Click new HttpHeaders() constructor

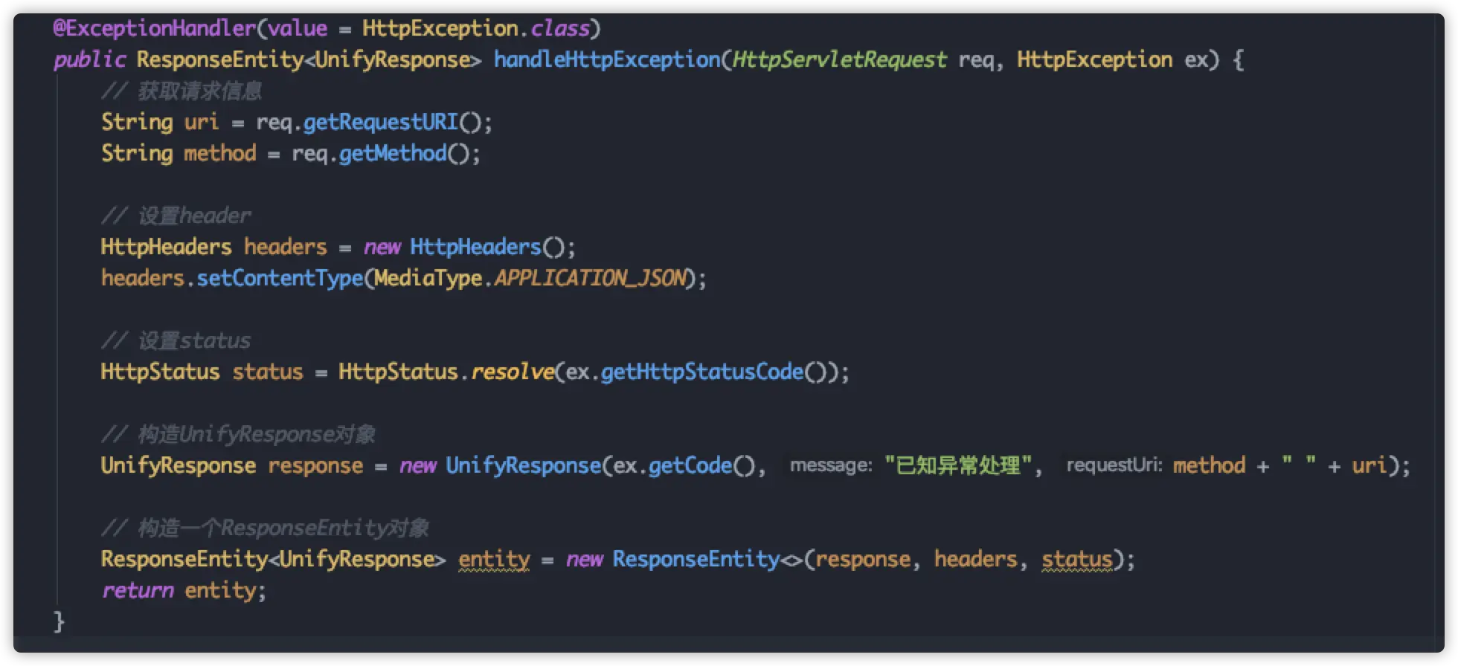pyautogui.click(x=464, y=247)
